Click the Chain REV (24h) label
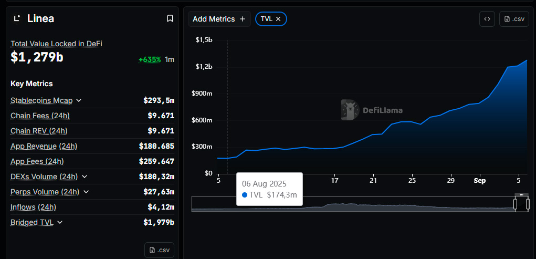 click(39, 131)
